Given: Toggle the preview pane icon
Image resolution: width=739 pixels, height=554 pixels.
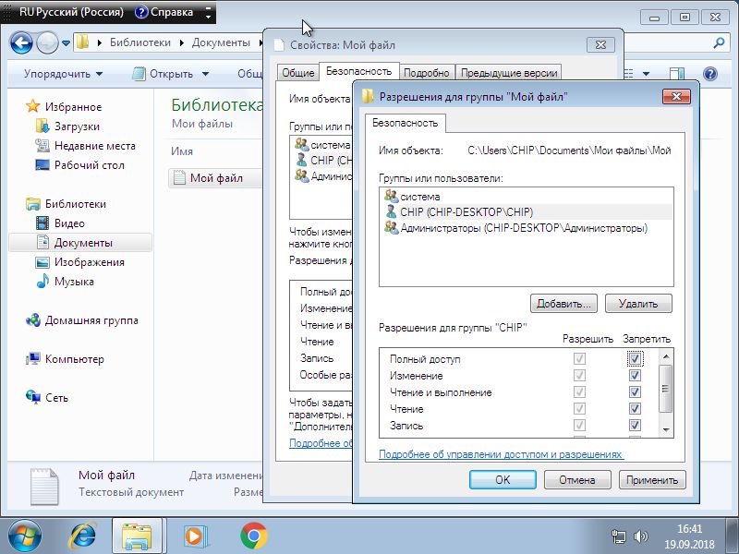Looking at the screenshot, I should (677, 74).
